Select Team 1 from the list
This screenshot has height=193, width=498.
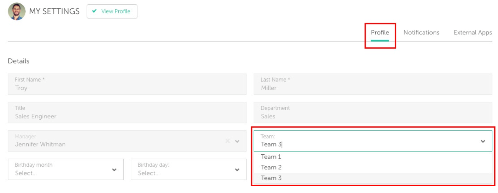click(x=373, y=157)
